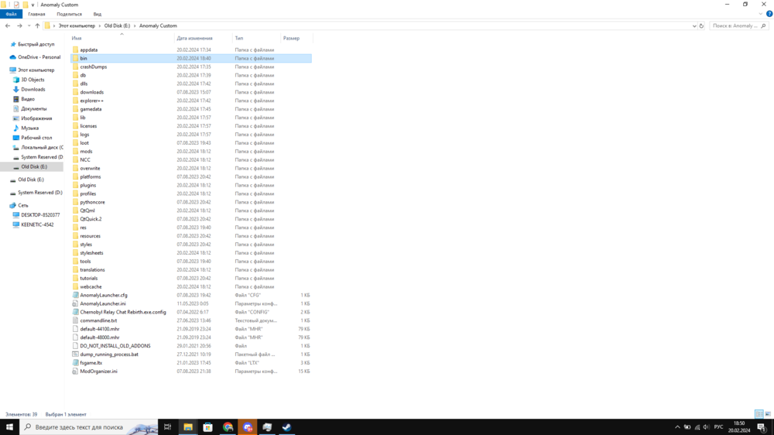Sort by Дата изменения column header
Screen dimensions: 774x435
pos(194,38)
